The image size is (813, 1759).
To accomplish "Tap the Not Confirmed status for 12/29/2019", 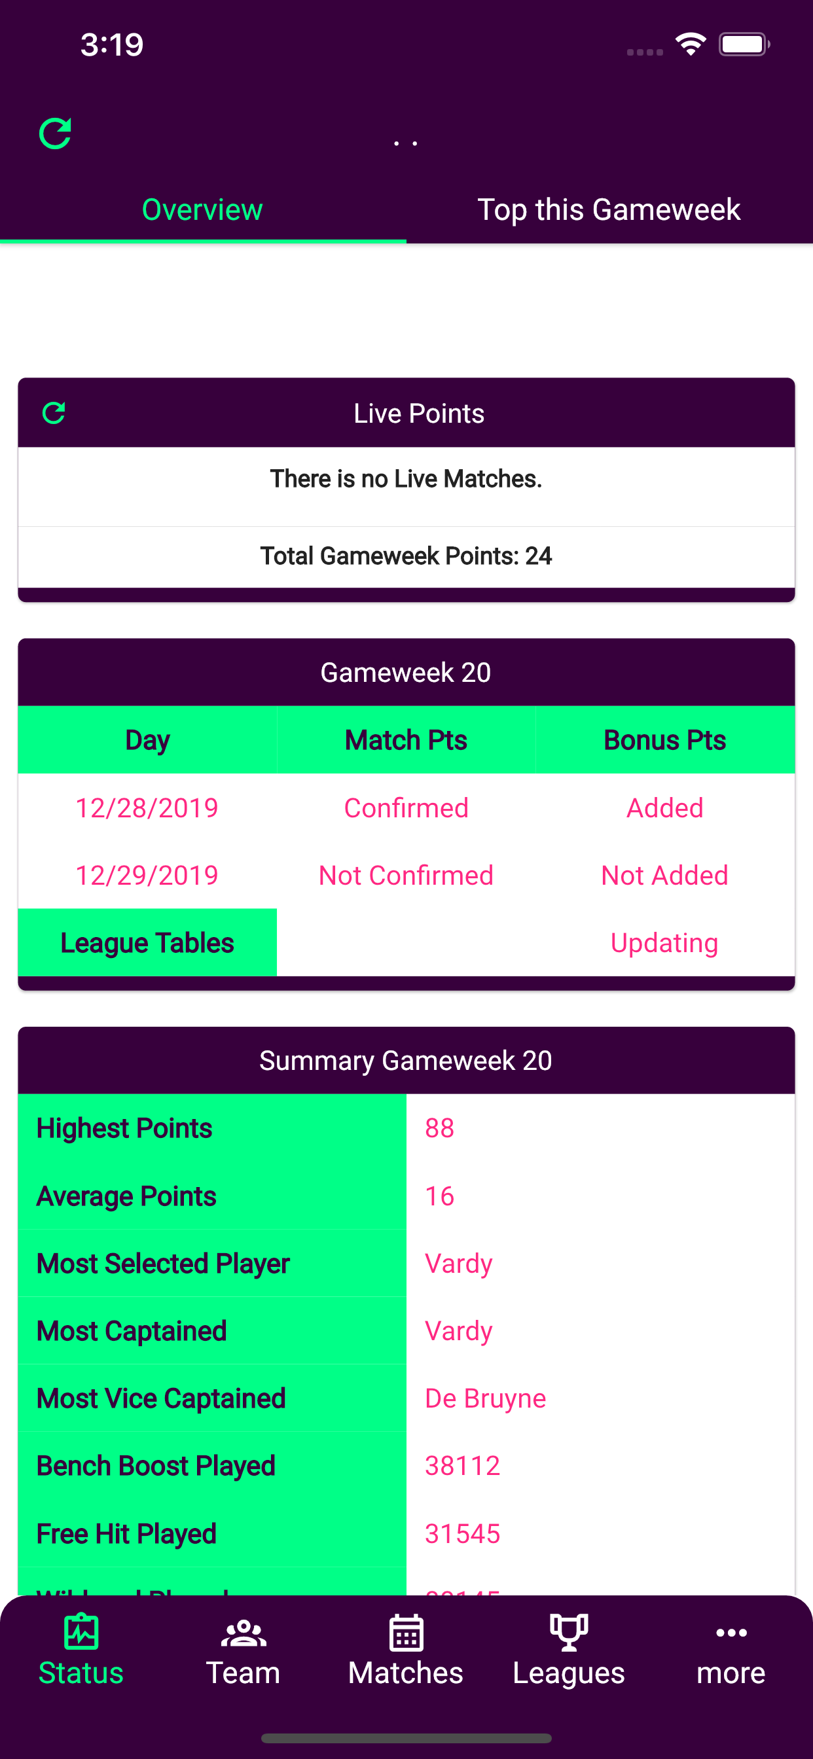I will point(405,875).
